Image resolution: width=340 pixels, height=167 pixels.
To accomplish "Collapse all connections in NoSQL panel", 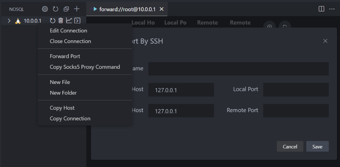I will coord(66,9).
